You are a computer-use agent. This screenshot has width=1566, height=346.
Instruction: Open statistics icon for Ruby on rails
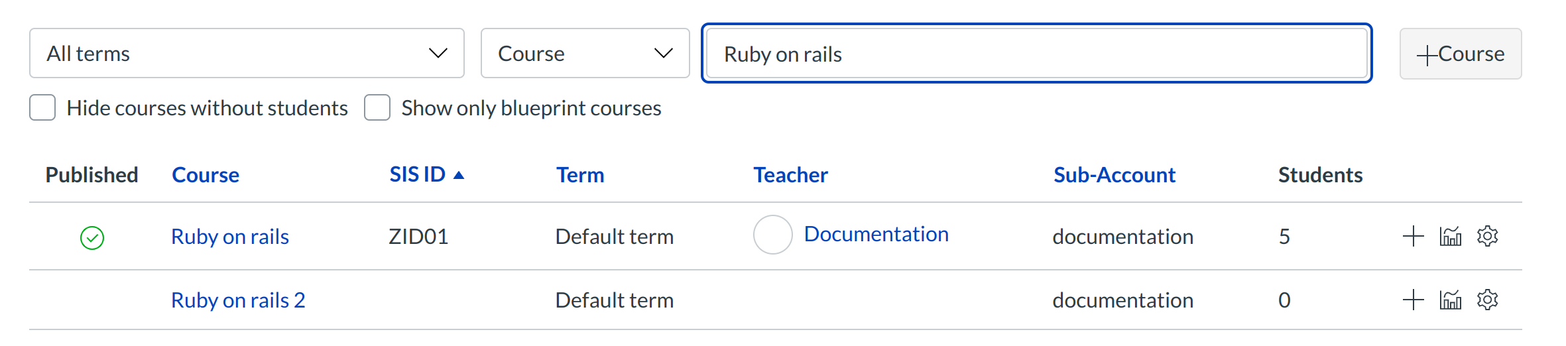(x=1450, y=236)
